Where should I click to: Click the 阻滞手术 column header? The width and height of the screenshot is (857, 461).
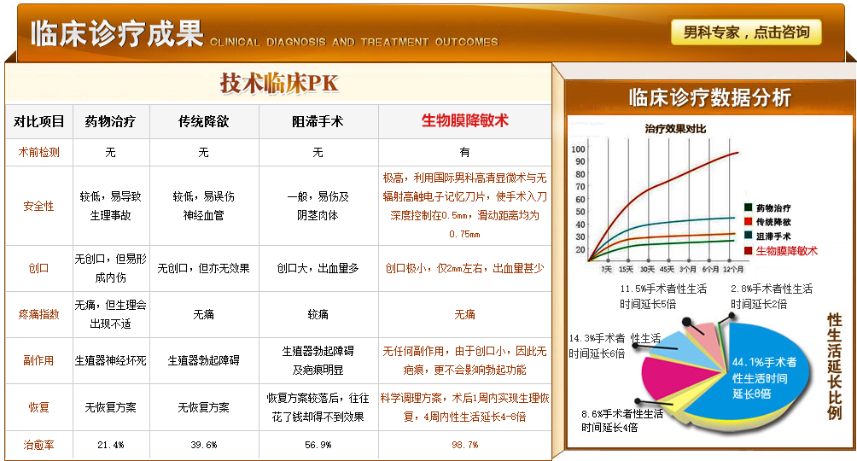point(318,121)
